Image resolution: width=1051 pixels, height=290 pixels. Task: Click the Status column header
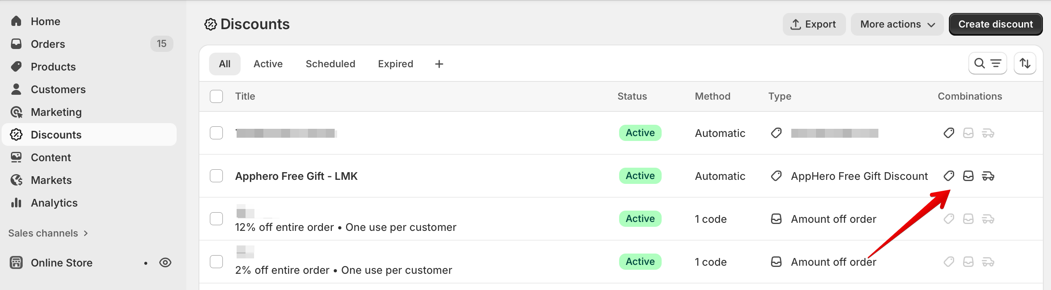click(632, 96)
